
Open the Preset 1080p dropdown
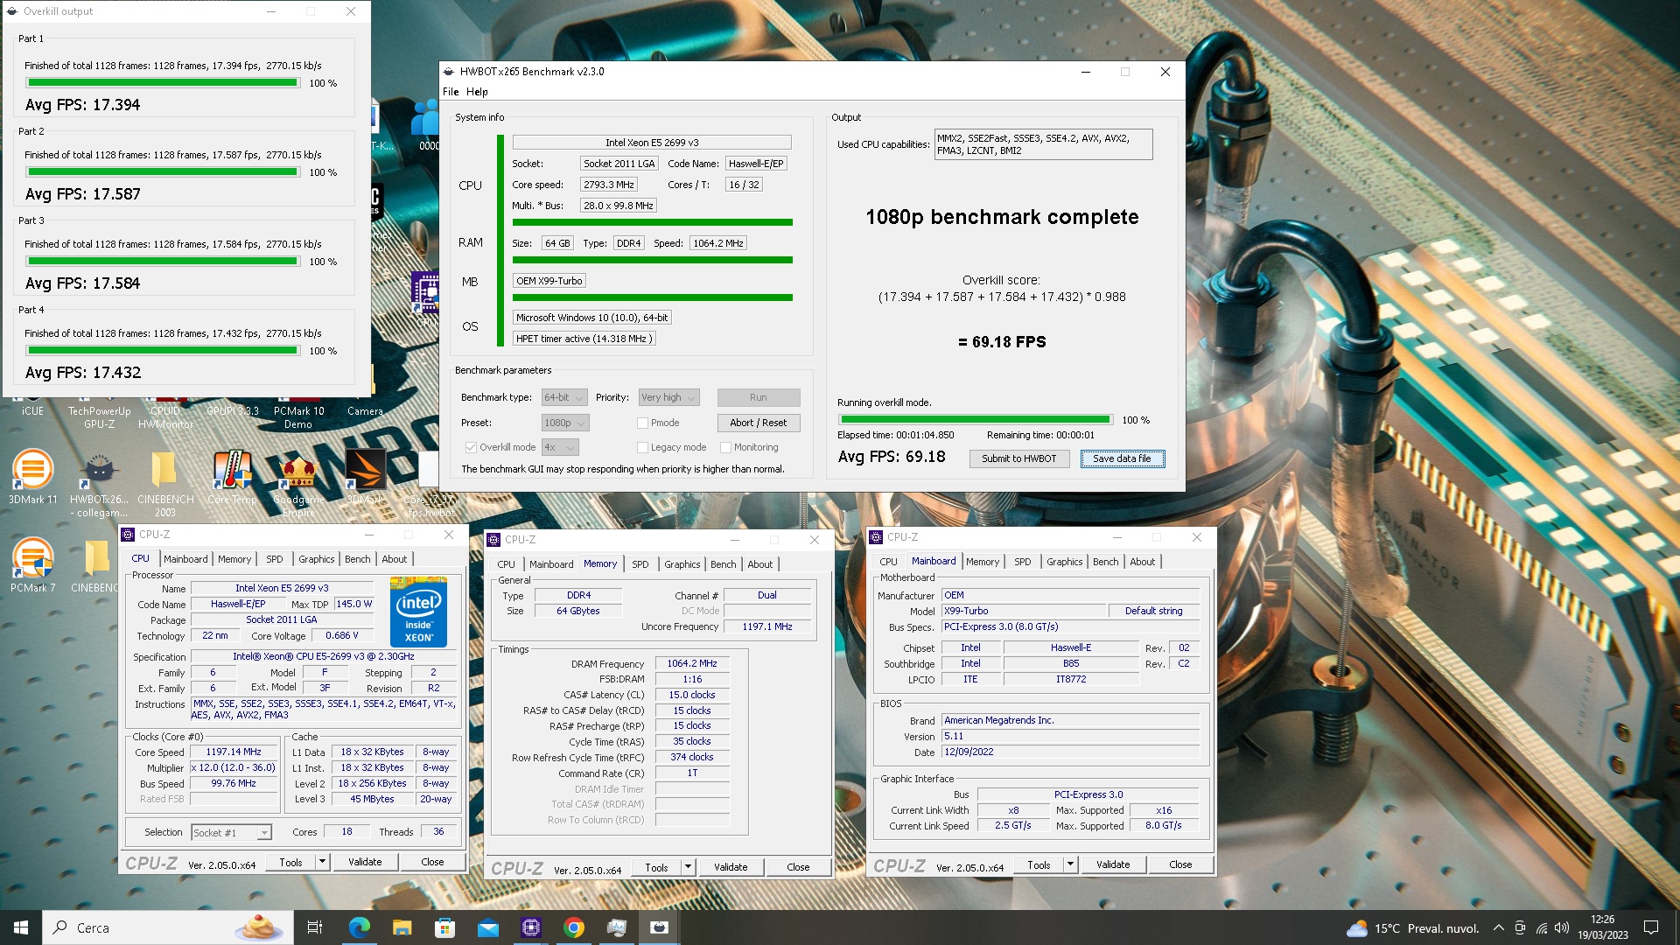564,423
